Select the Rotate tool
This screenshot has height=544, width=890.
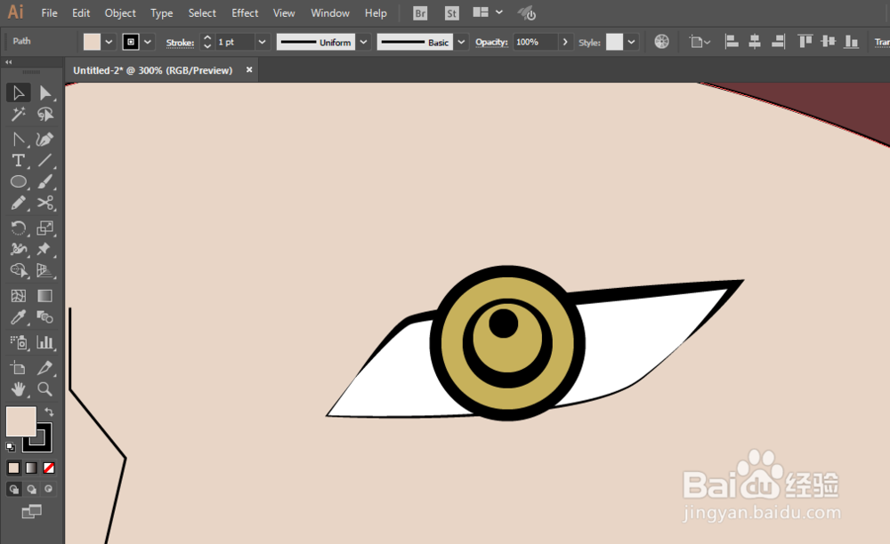(x=18, y=228)
